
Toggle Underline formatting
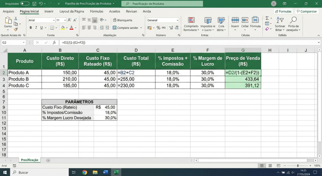(42, 28)
